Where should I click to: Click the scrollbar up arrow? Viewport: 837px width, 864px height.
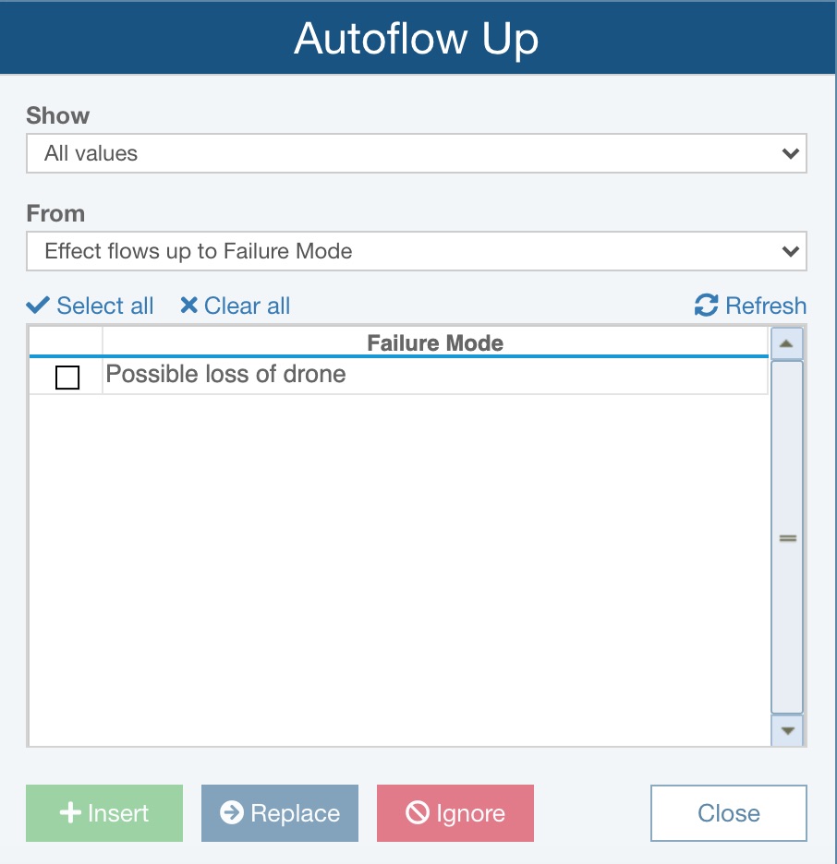pos(787,343)
